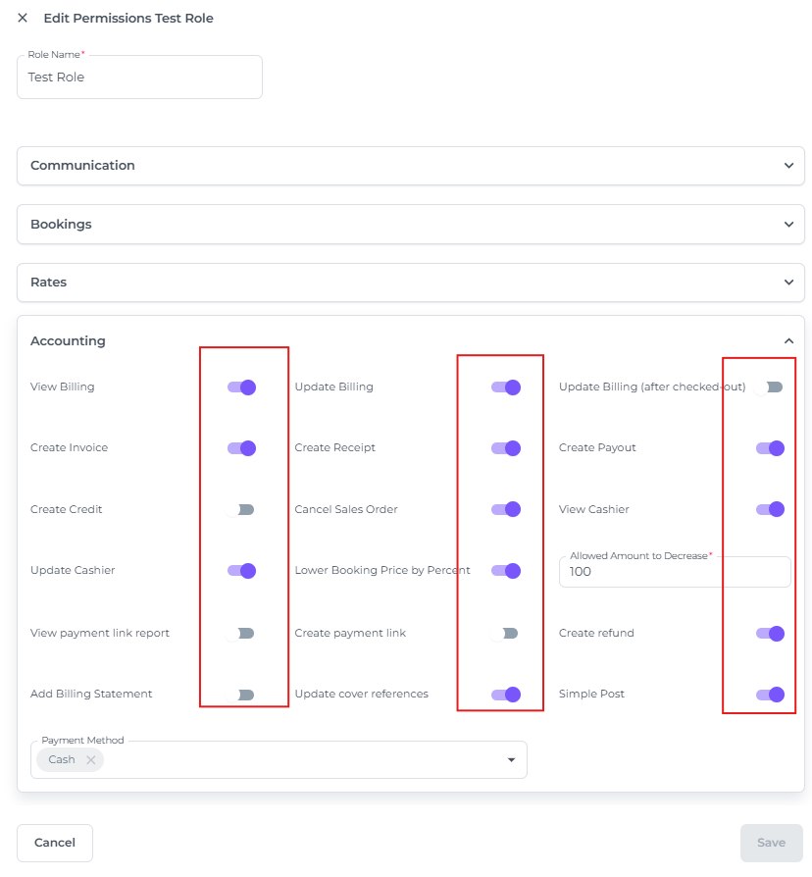Image resolution: width=812 pixels, height=877 pixels.
Task: Disable the Create refund toggle
Action: (x=770, y=634)
